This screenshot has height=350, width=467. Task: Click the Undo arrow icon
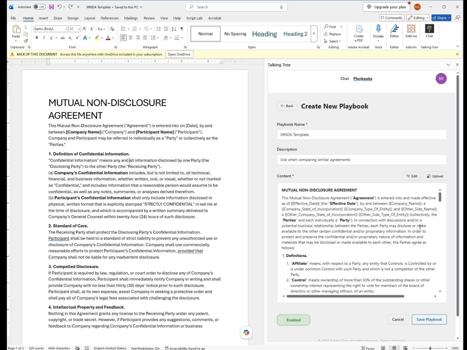(59, 7)
